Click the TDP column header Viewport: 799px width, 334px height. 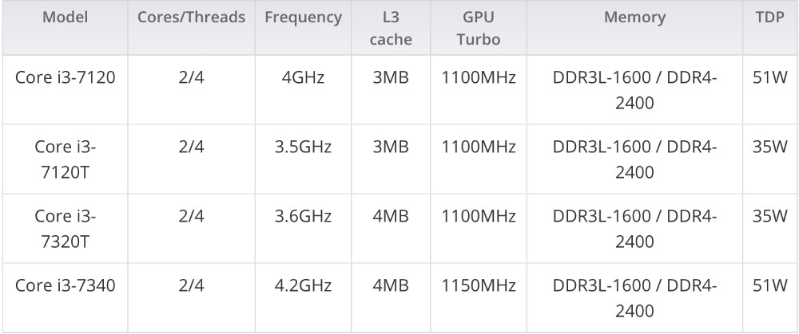point(770,27)
